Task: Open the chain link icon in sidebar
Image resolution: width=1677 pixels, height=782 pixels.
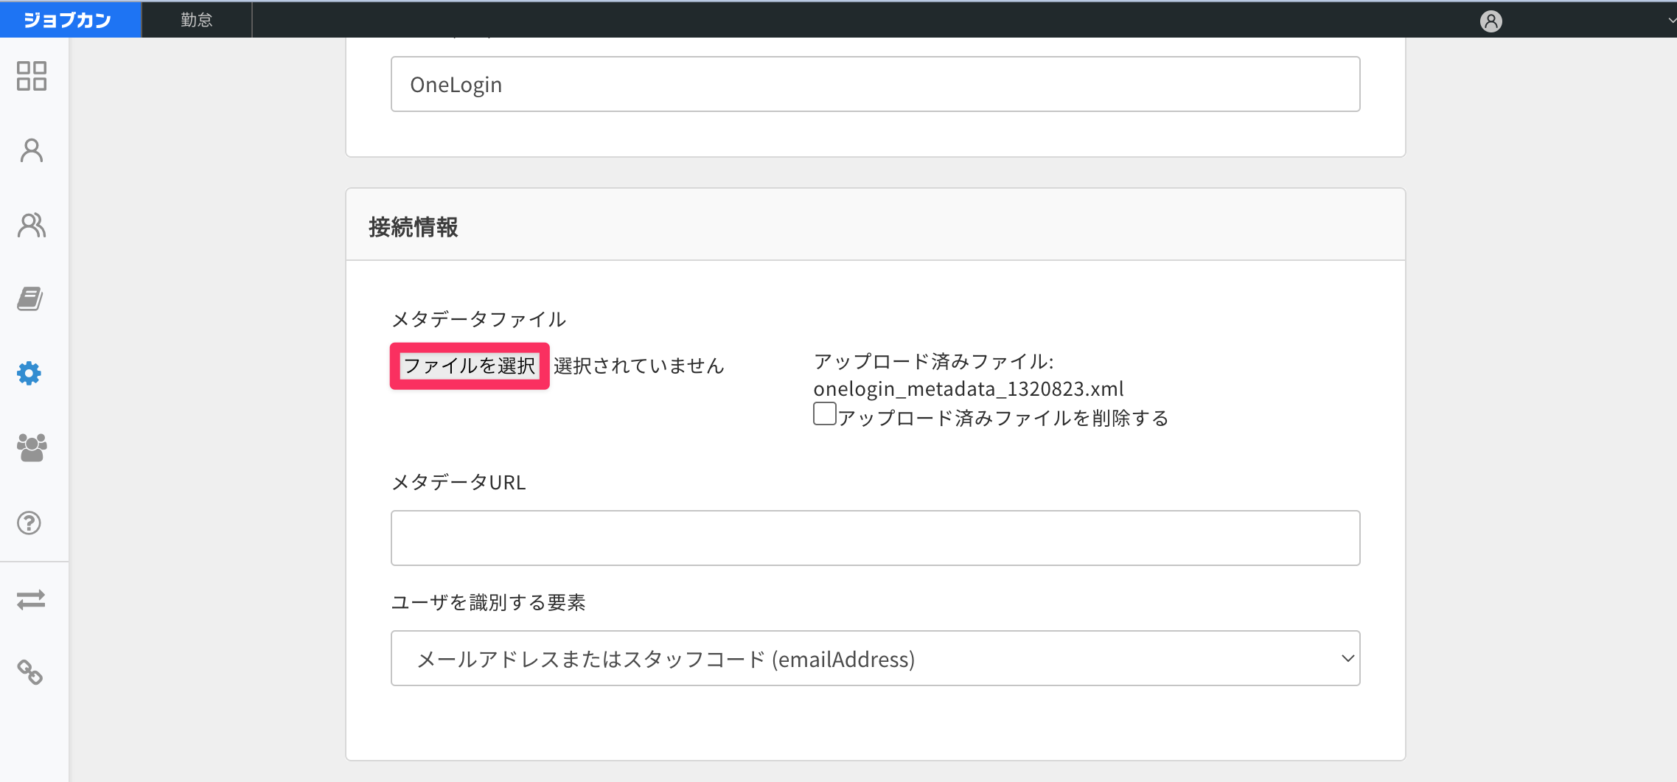Action: pos(30,672)
